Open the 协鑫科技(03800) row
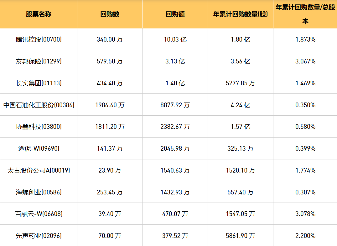The image size is (337, 246). click(x=39, y=127)
